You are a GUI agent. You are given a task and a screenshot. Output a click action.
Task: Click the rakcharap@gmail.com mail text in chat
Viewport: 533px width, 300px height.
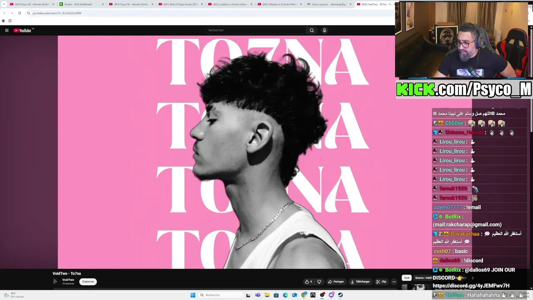coord(467,225)
